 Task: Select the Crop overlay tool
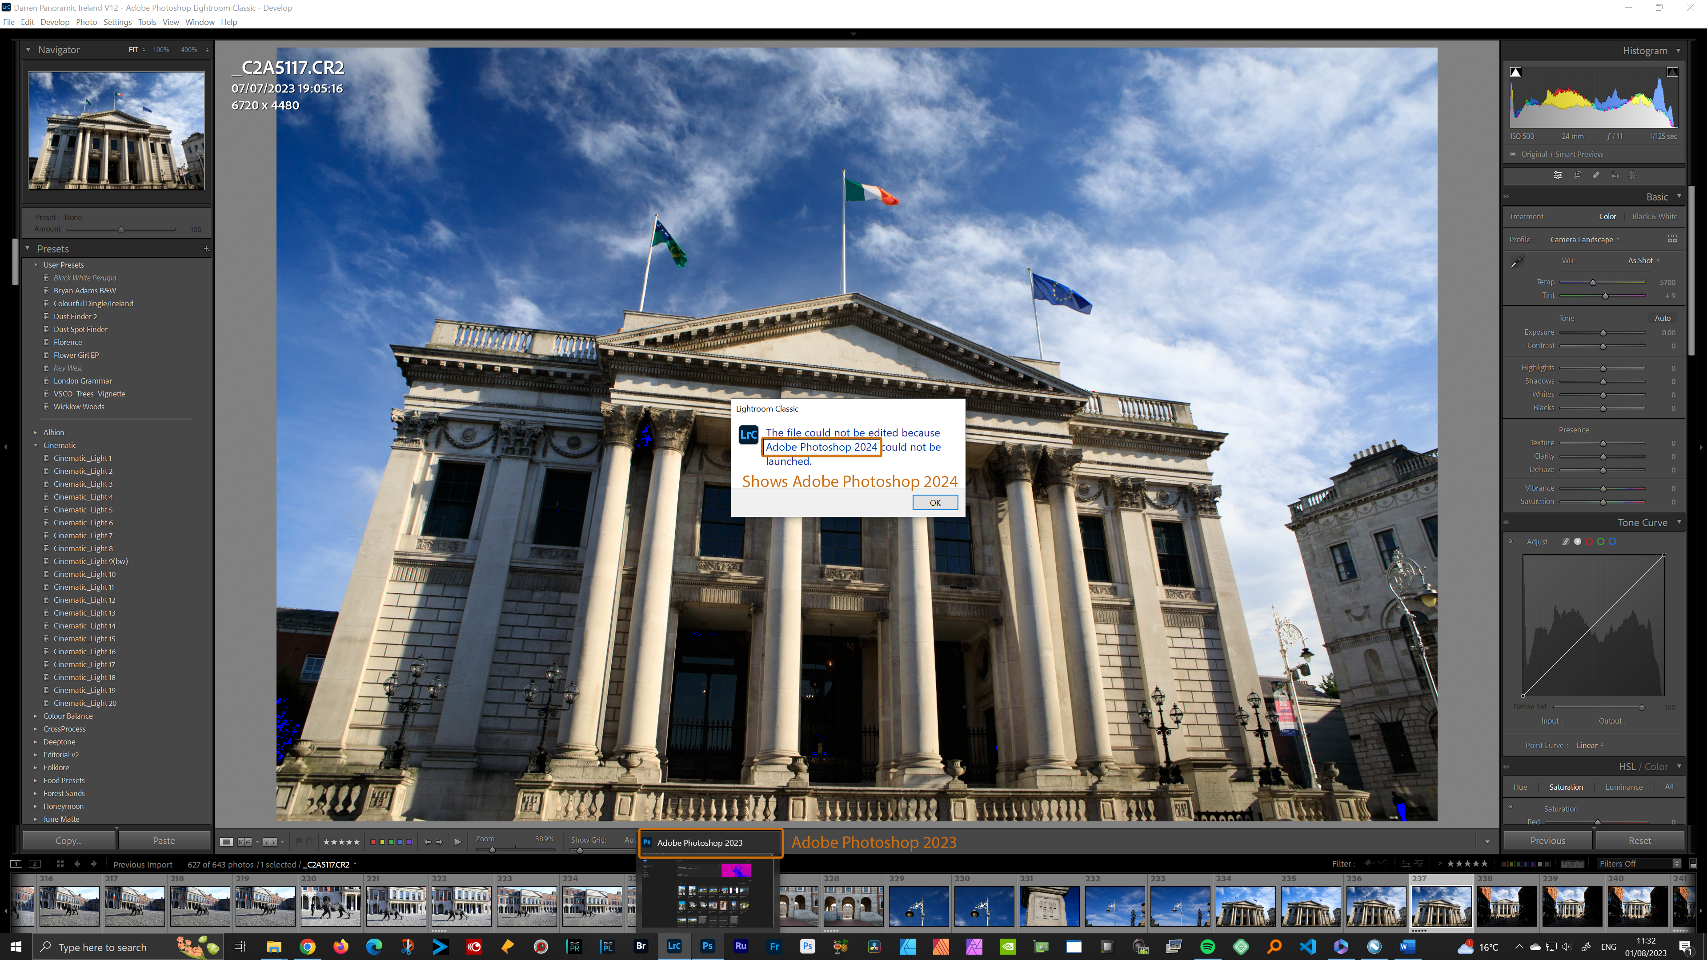pos(1577,176)
